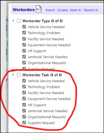Click the Deselect All link
Screen dimensions: 104x133
tap(91, 10)
